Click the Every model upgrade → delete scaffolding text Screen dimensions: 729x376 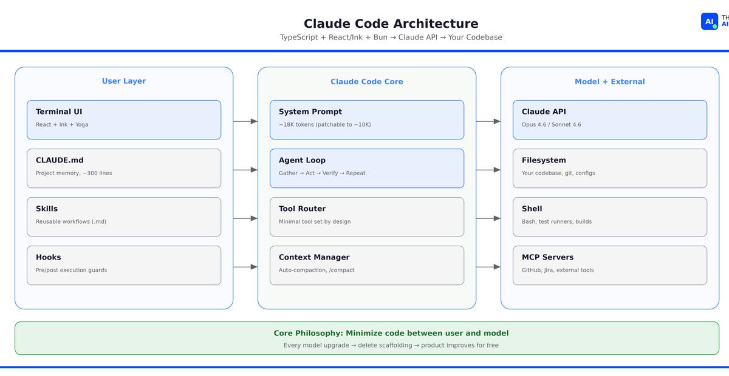391,345
